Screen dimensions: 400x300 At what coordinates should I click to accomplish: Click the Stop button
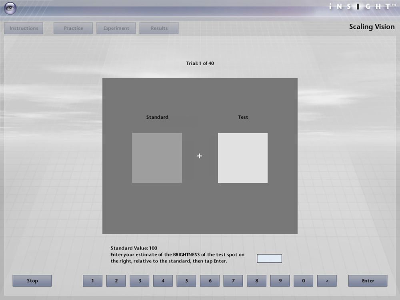pos(32,281)
